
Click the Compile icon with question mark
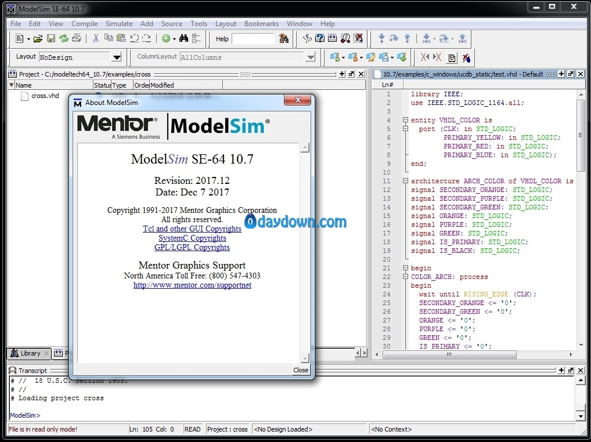(320, 38)
